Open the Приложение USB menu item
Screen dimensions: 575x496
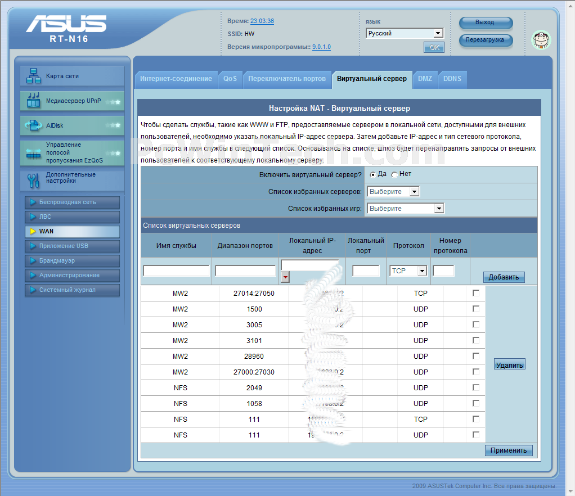coord(72,246)
